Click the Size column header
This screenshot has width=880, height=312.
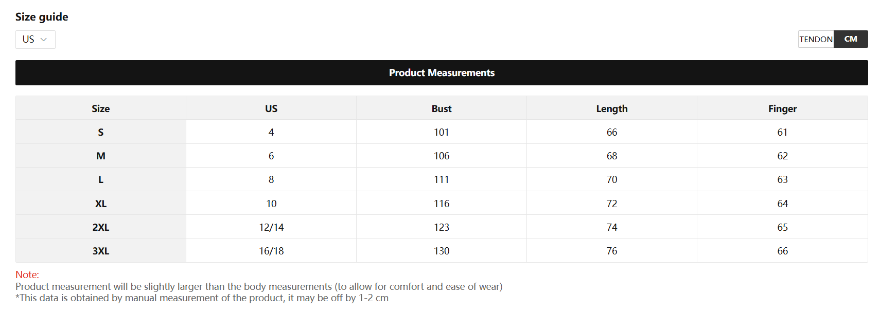tap(101, 108)
